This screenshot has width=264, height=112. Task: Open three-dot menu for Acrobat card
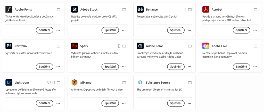[255, 30]
